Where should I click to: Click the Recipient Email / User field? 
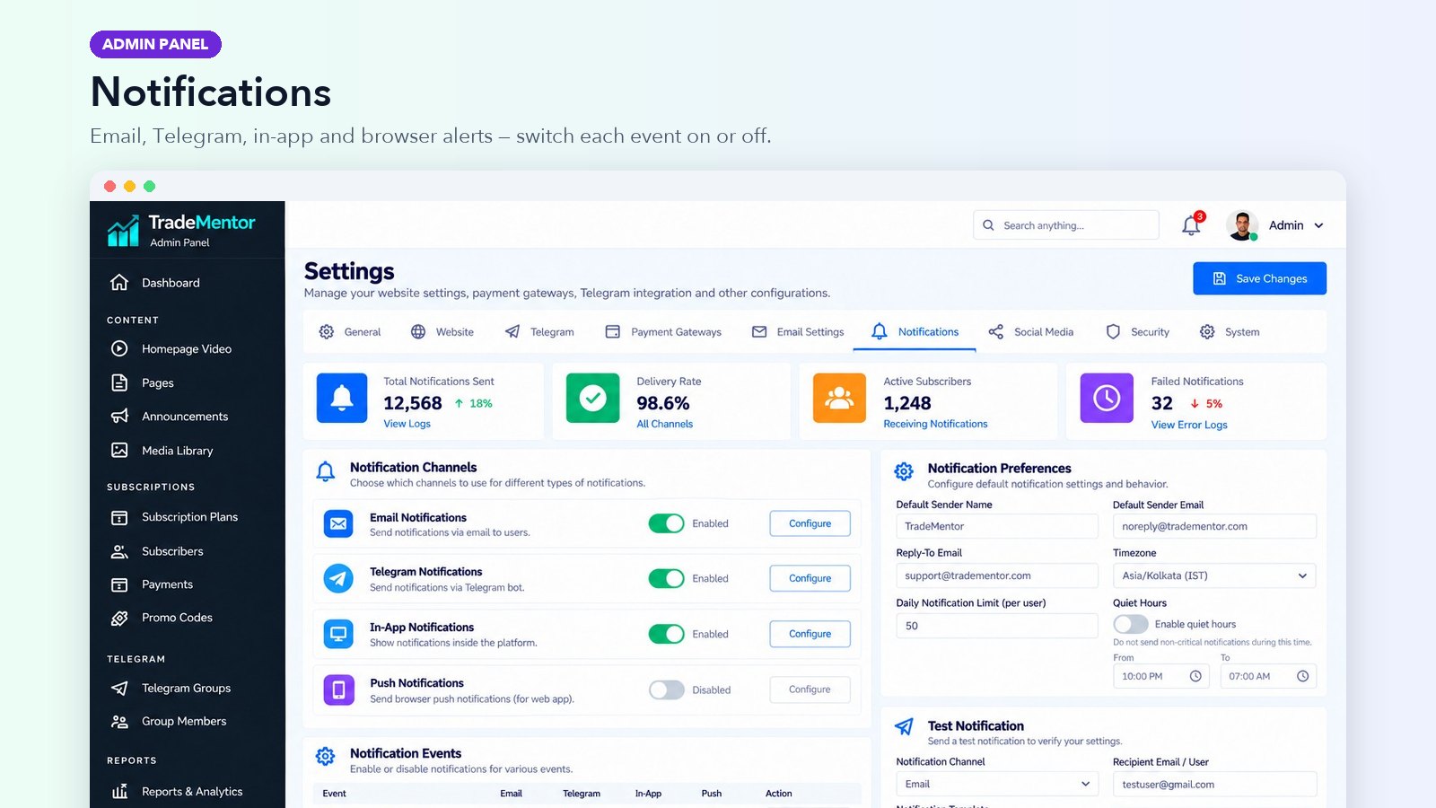(x=1214, y=784)
